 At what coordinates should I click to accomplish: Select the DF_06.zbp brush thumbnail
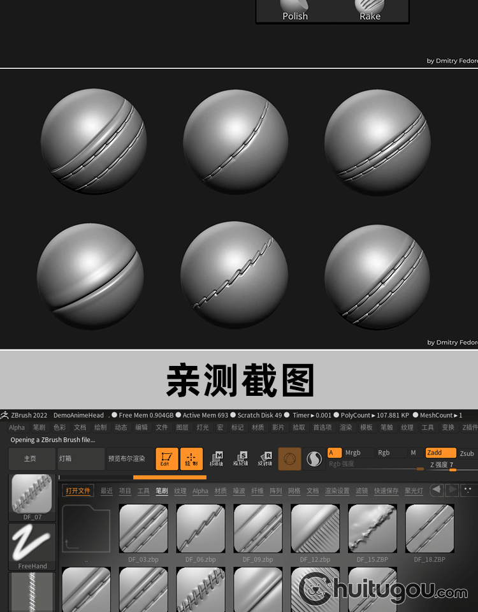(x=201, y=528)
